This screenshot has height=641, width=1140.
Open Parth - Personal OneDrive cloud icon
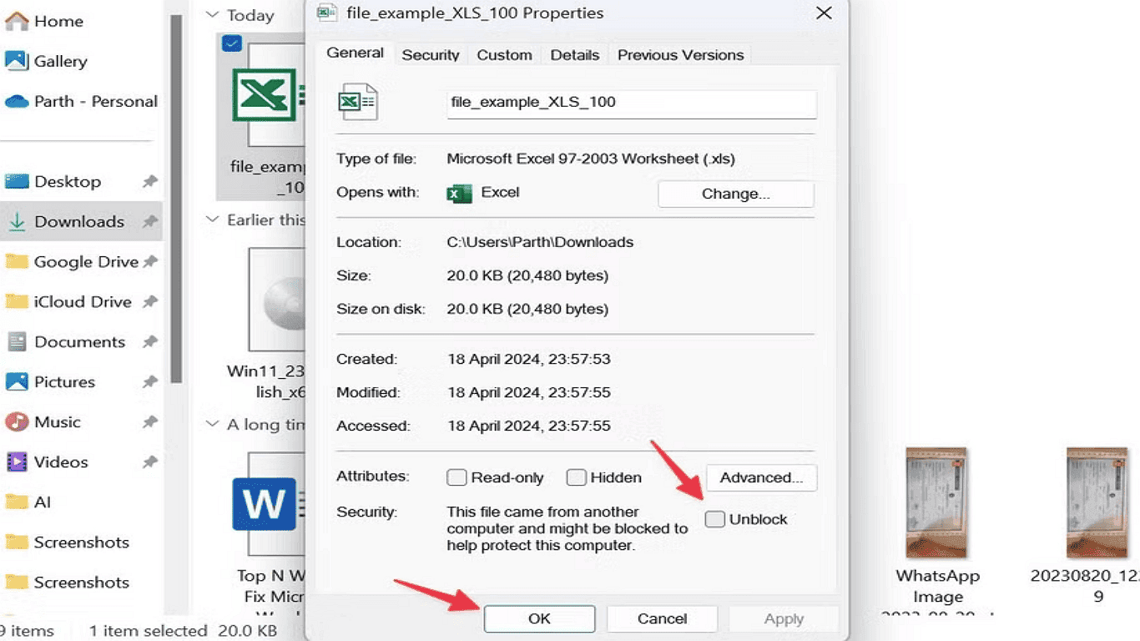tap(17, 102)
